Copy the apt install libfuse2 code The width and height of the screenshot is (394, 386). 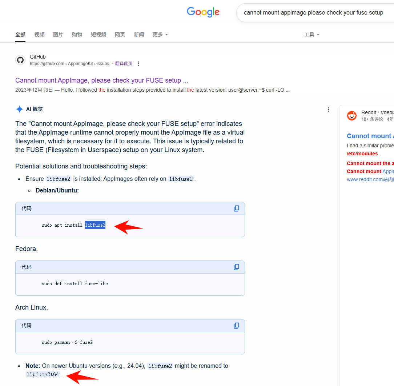pos(236,208)
